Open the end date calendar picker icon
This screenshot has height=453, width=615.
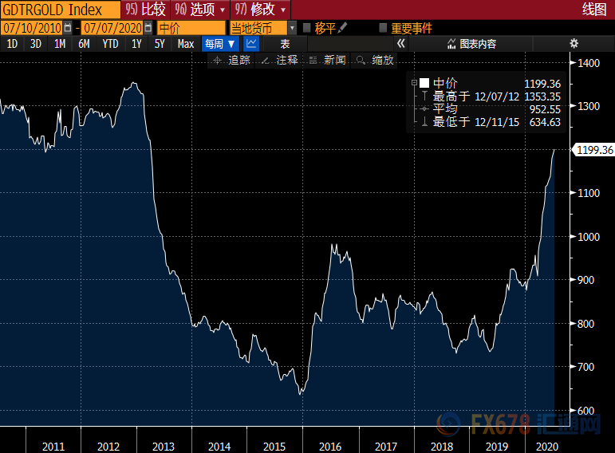click(x=148, y=28)
